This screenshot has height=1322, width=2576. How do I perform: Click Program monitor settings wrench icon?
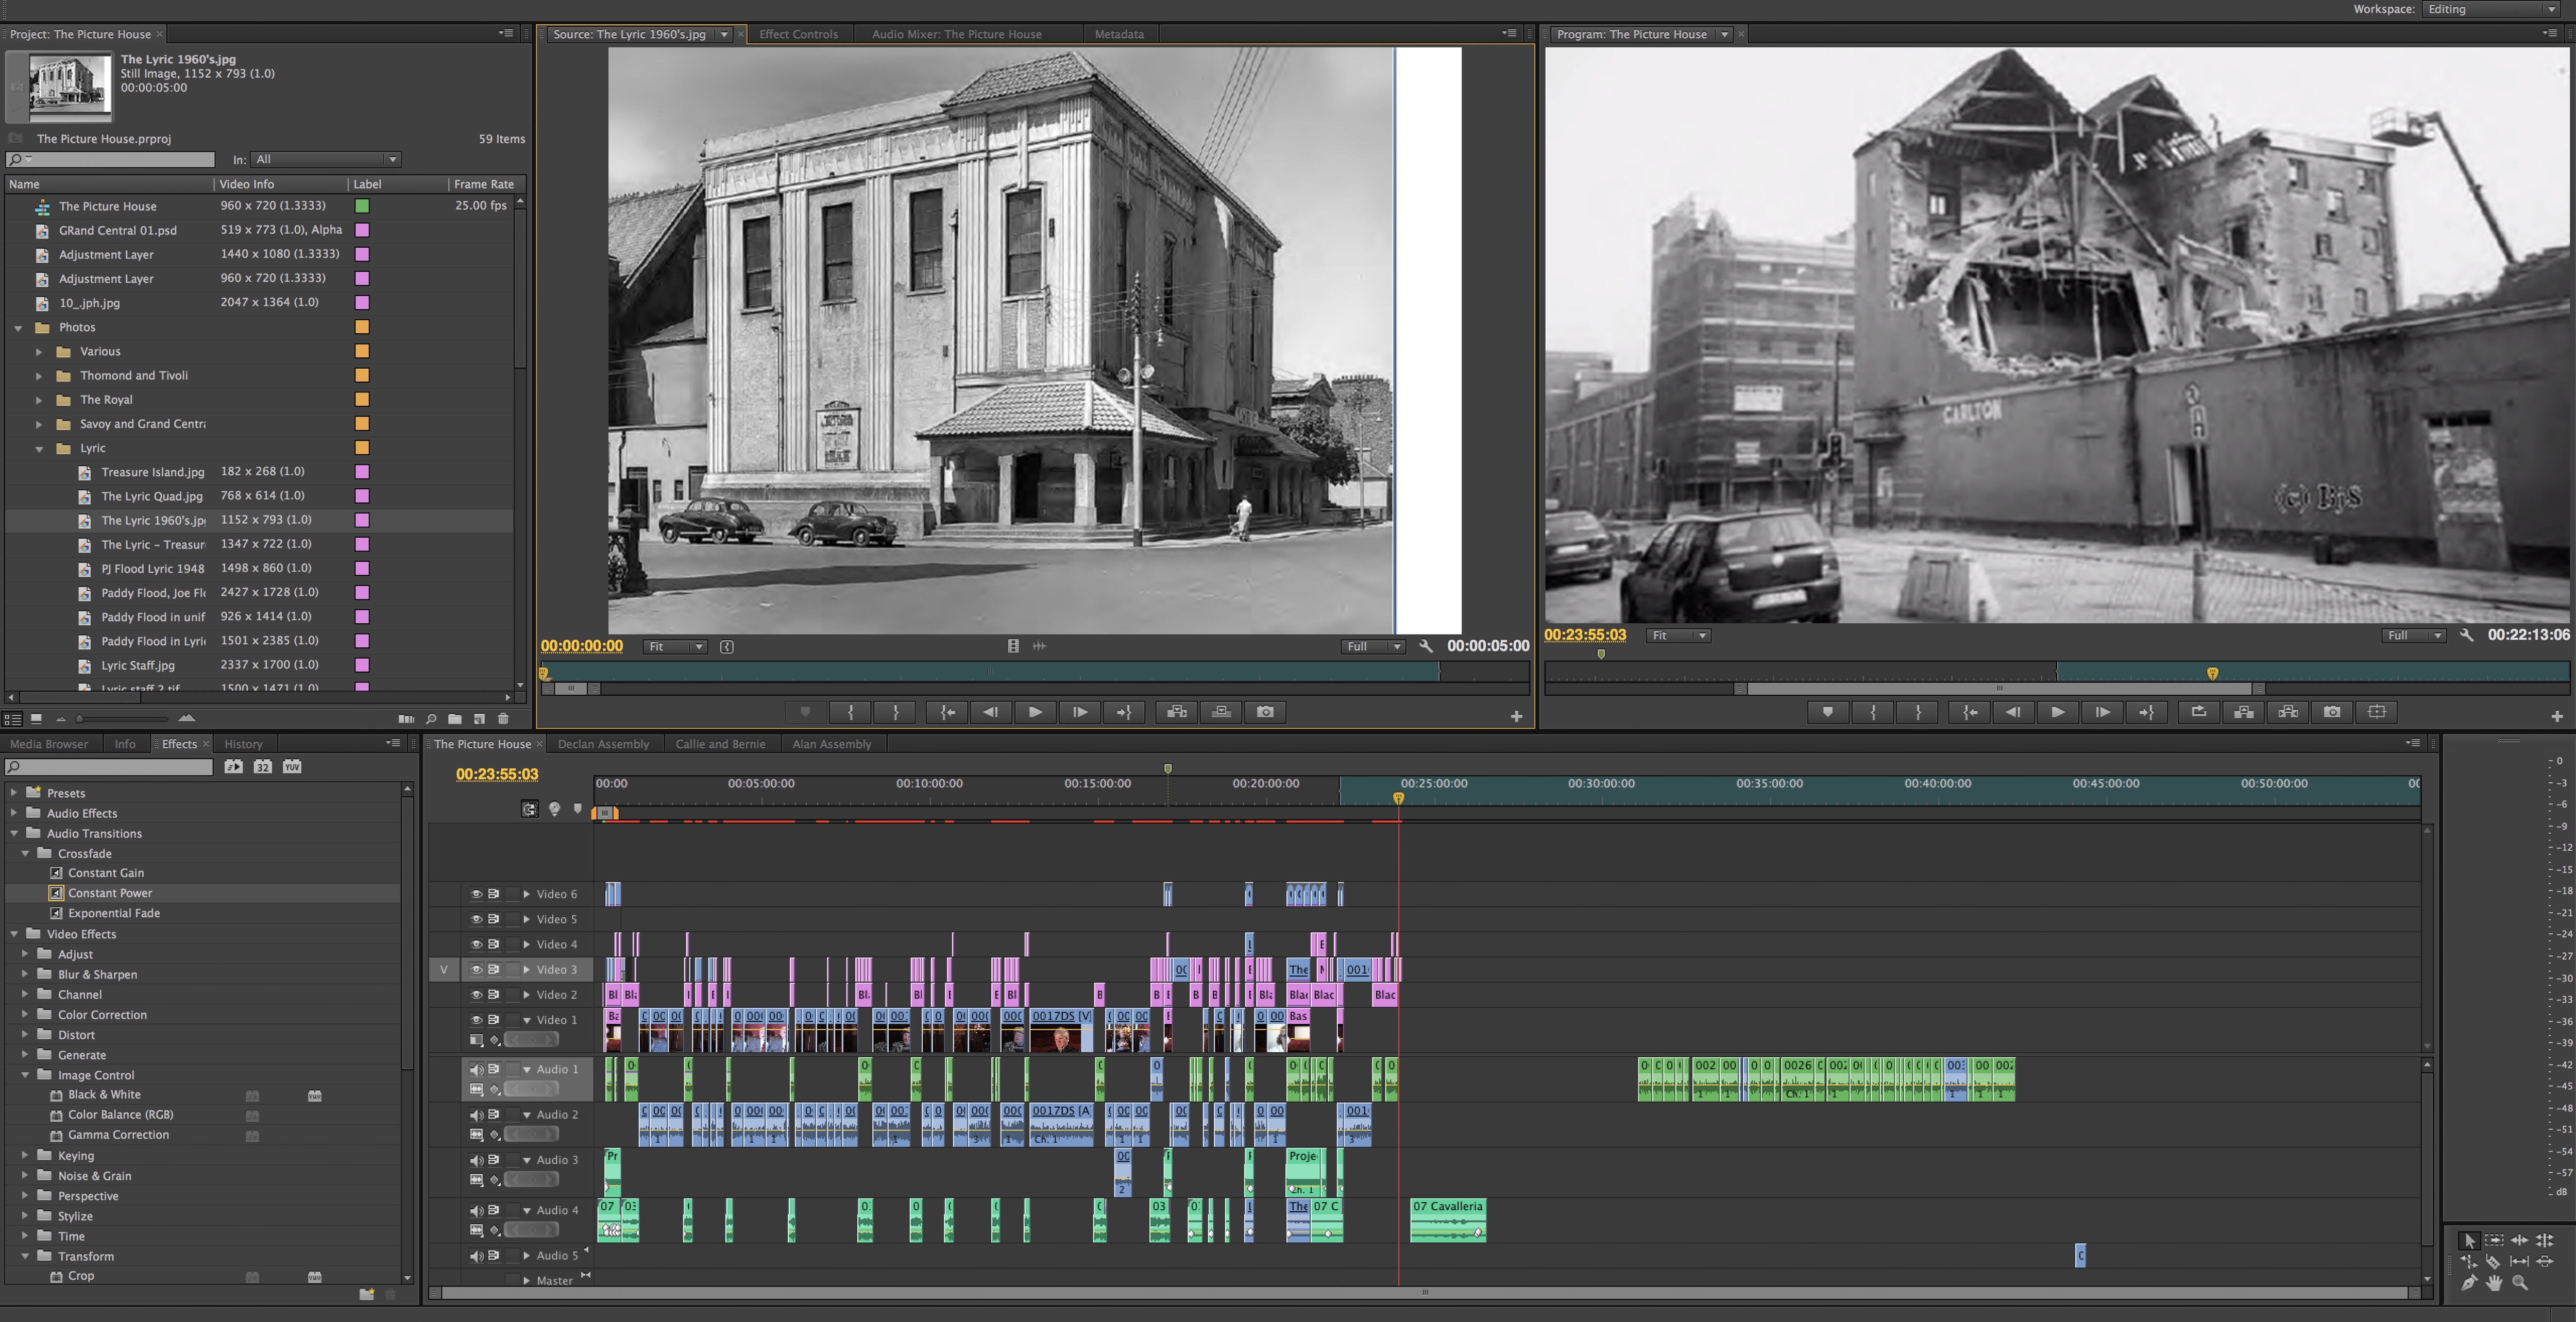pyautogui.click(x=2466, y=636)
